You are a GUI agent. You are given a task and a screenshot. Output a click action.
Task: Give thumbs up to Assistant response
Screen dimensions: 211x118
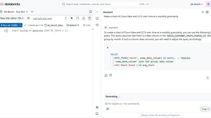[106, 75]
